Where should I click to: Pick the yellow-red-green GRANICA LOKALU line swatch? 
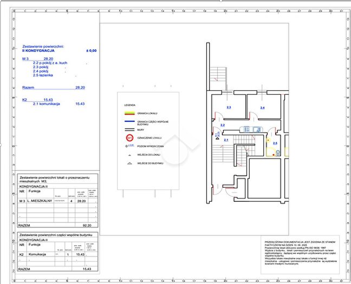(129, 113)
